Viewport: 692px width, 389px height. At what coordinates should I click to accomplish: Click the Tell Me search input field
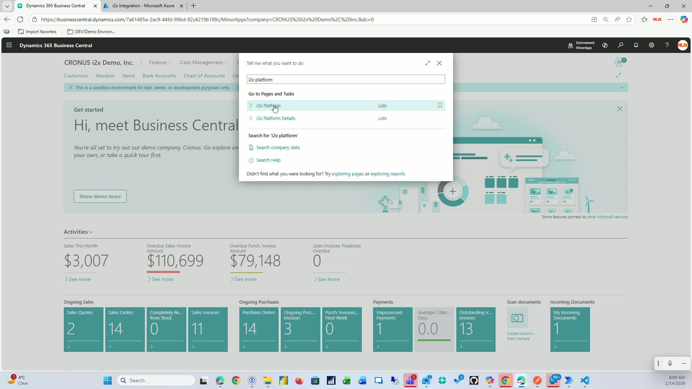345,80
